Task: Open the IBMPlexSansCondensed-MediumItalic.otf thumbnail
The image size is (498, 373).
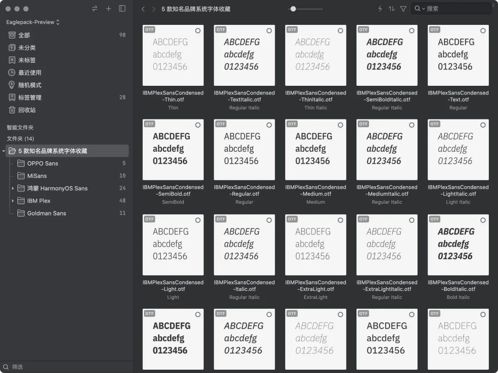Action: coord(387,150)
